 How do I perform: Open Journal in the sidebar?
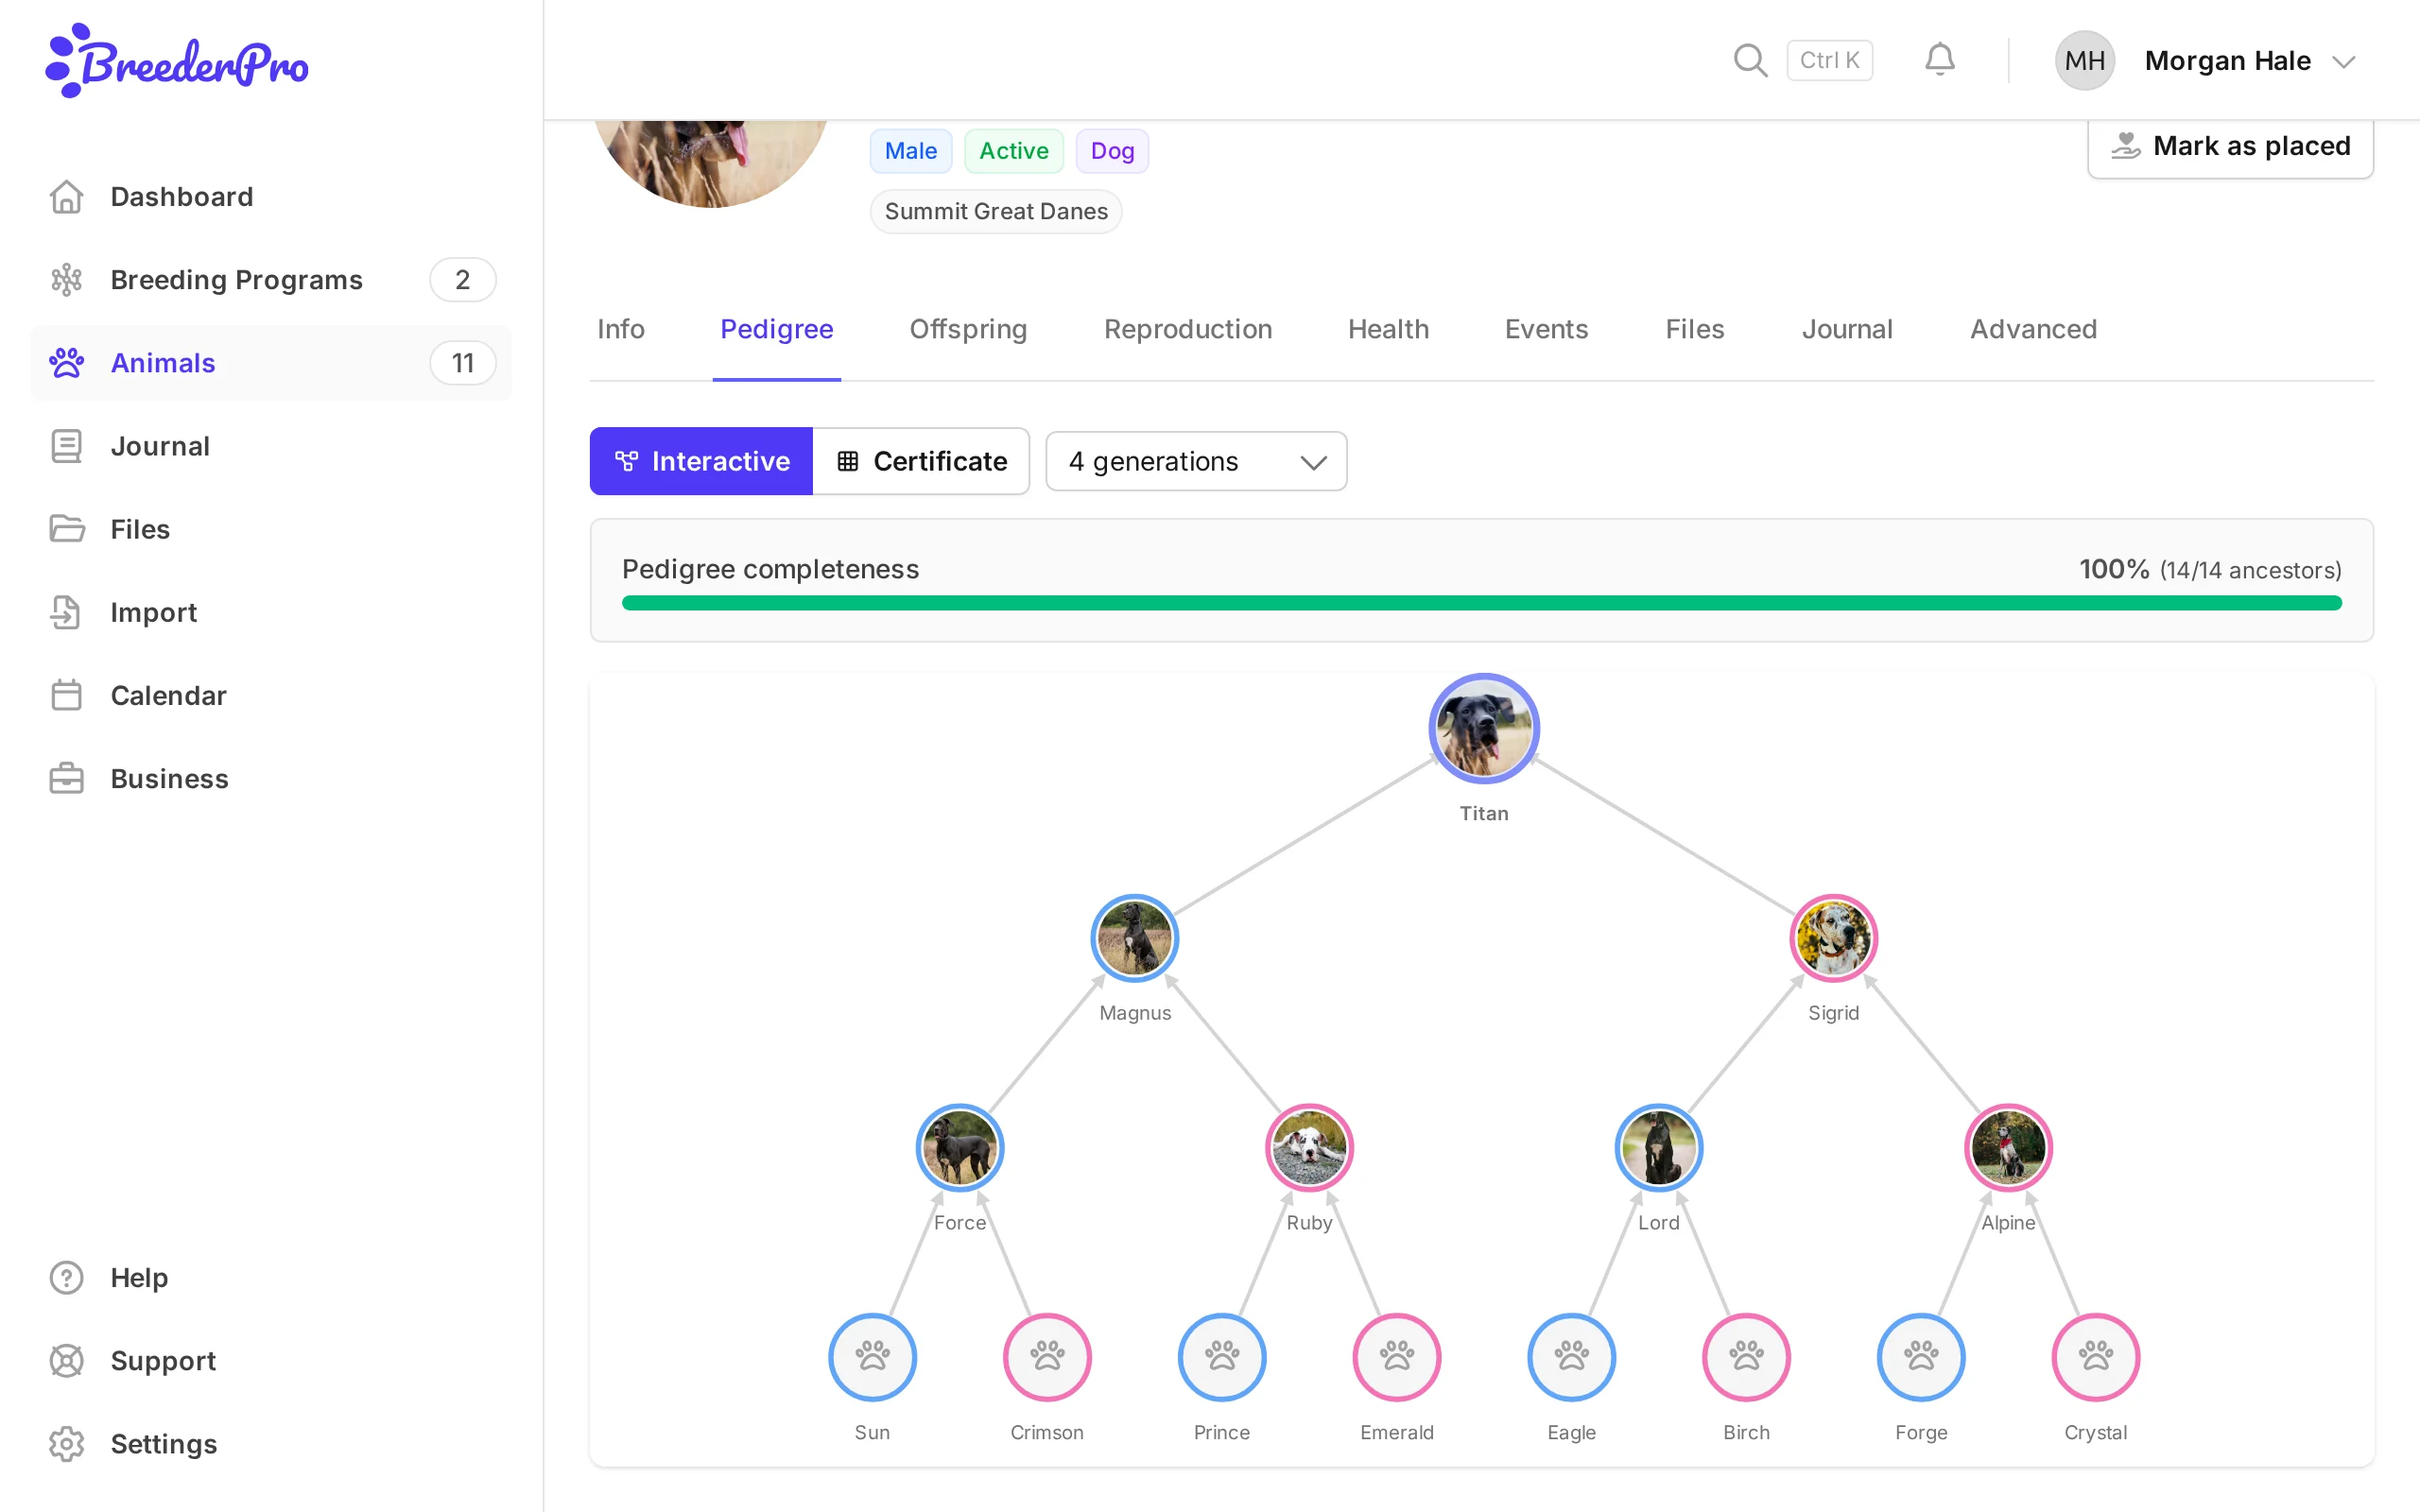click(x=271, y=446)
